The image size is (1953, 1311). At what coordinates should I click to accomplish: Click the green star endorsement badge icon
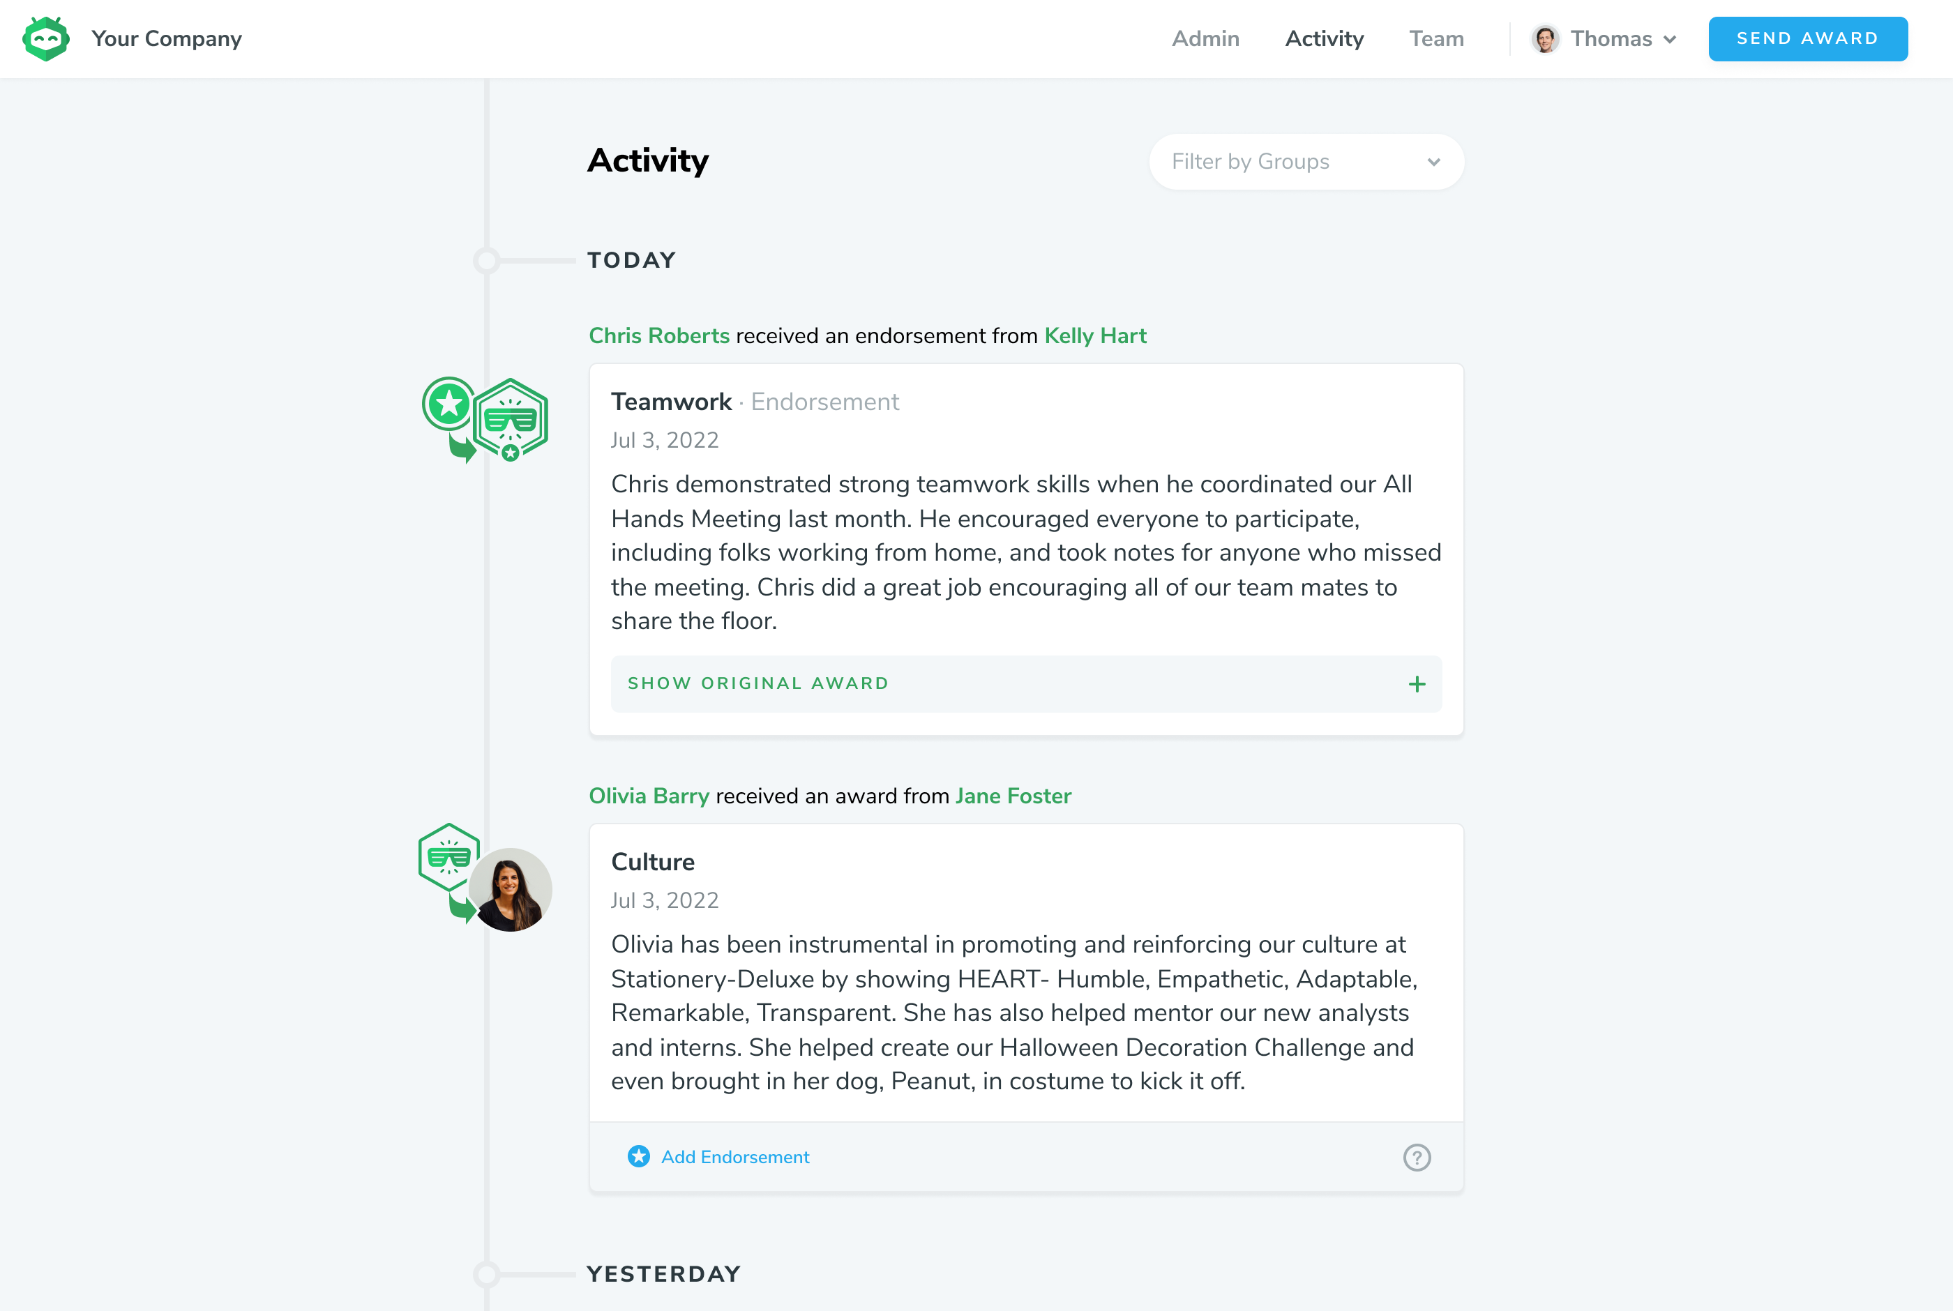(x=449, y=404)
